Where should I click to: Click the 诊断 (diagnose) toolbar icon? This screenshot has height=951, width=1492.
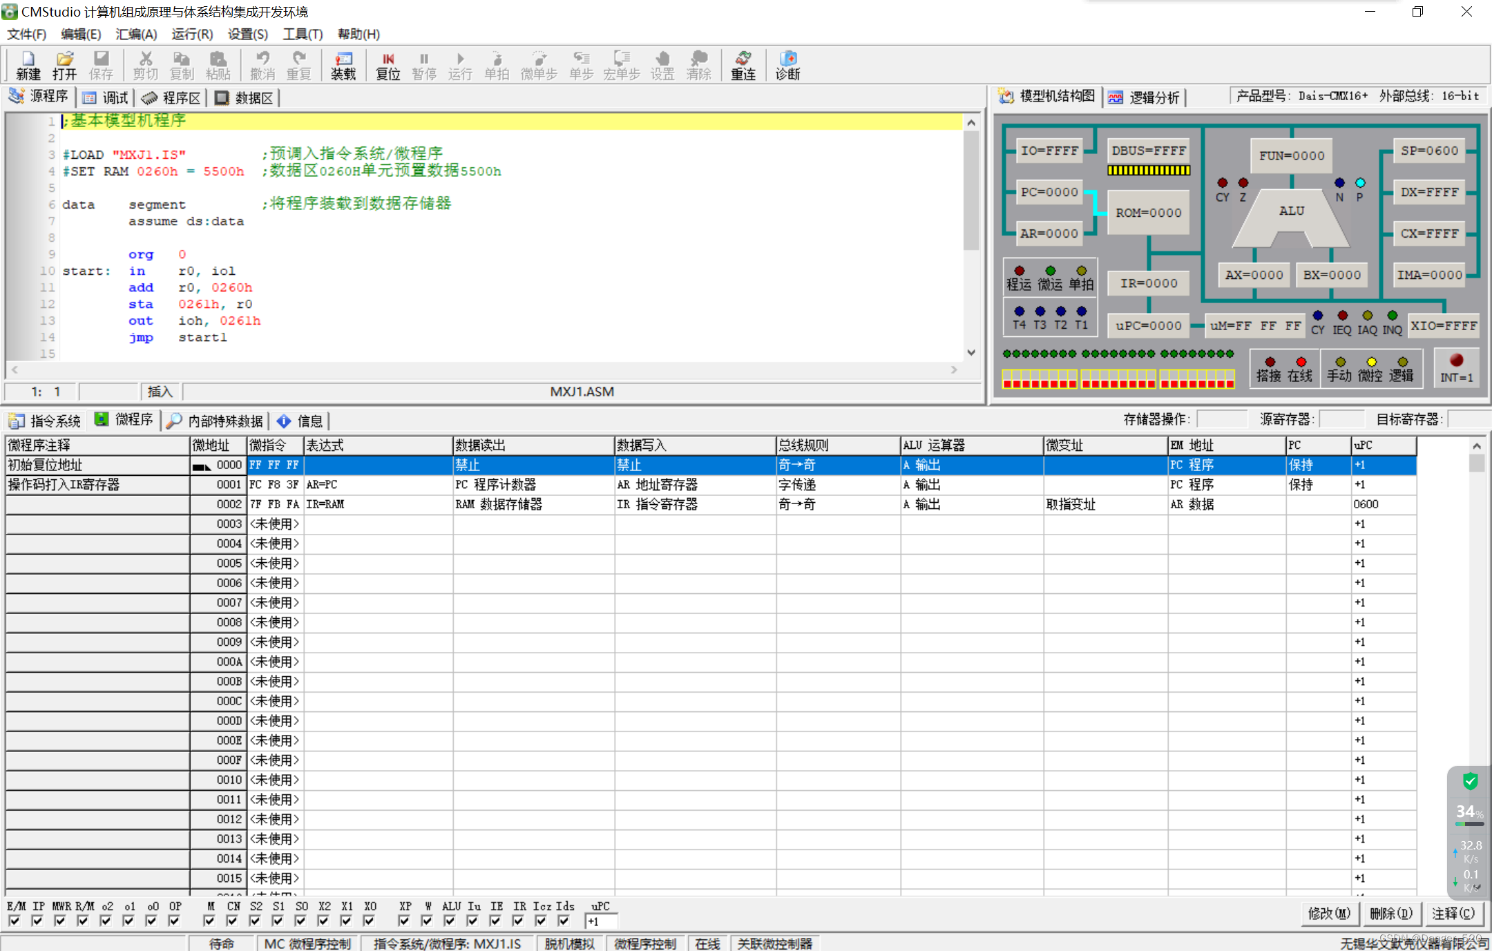point(787,65)
